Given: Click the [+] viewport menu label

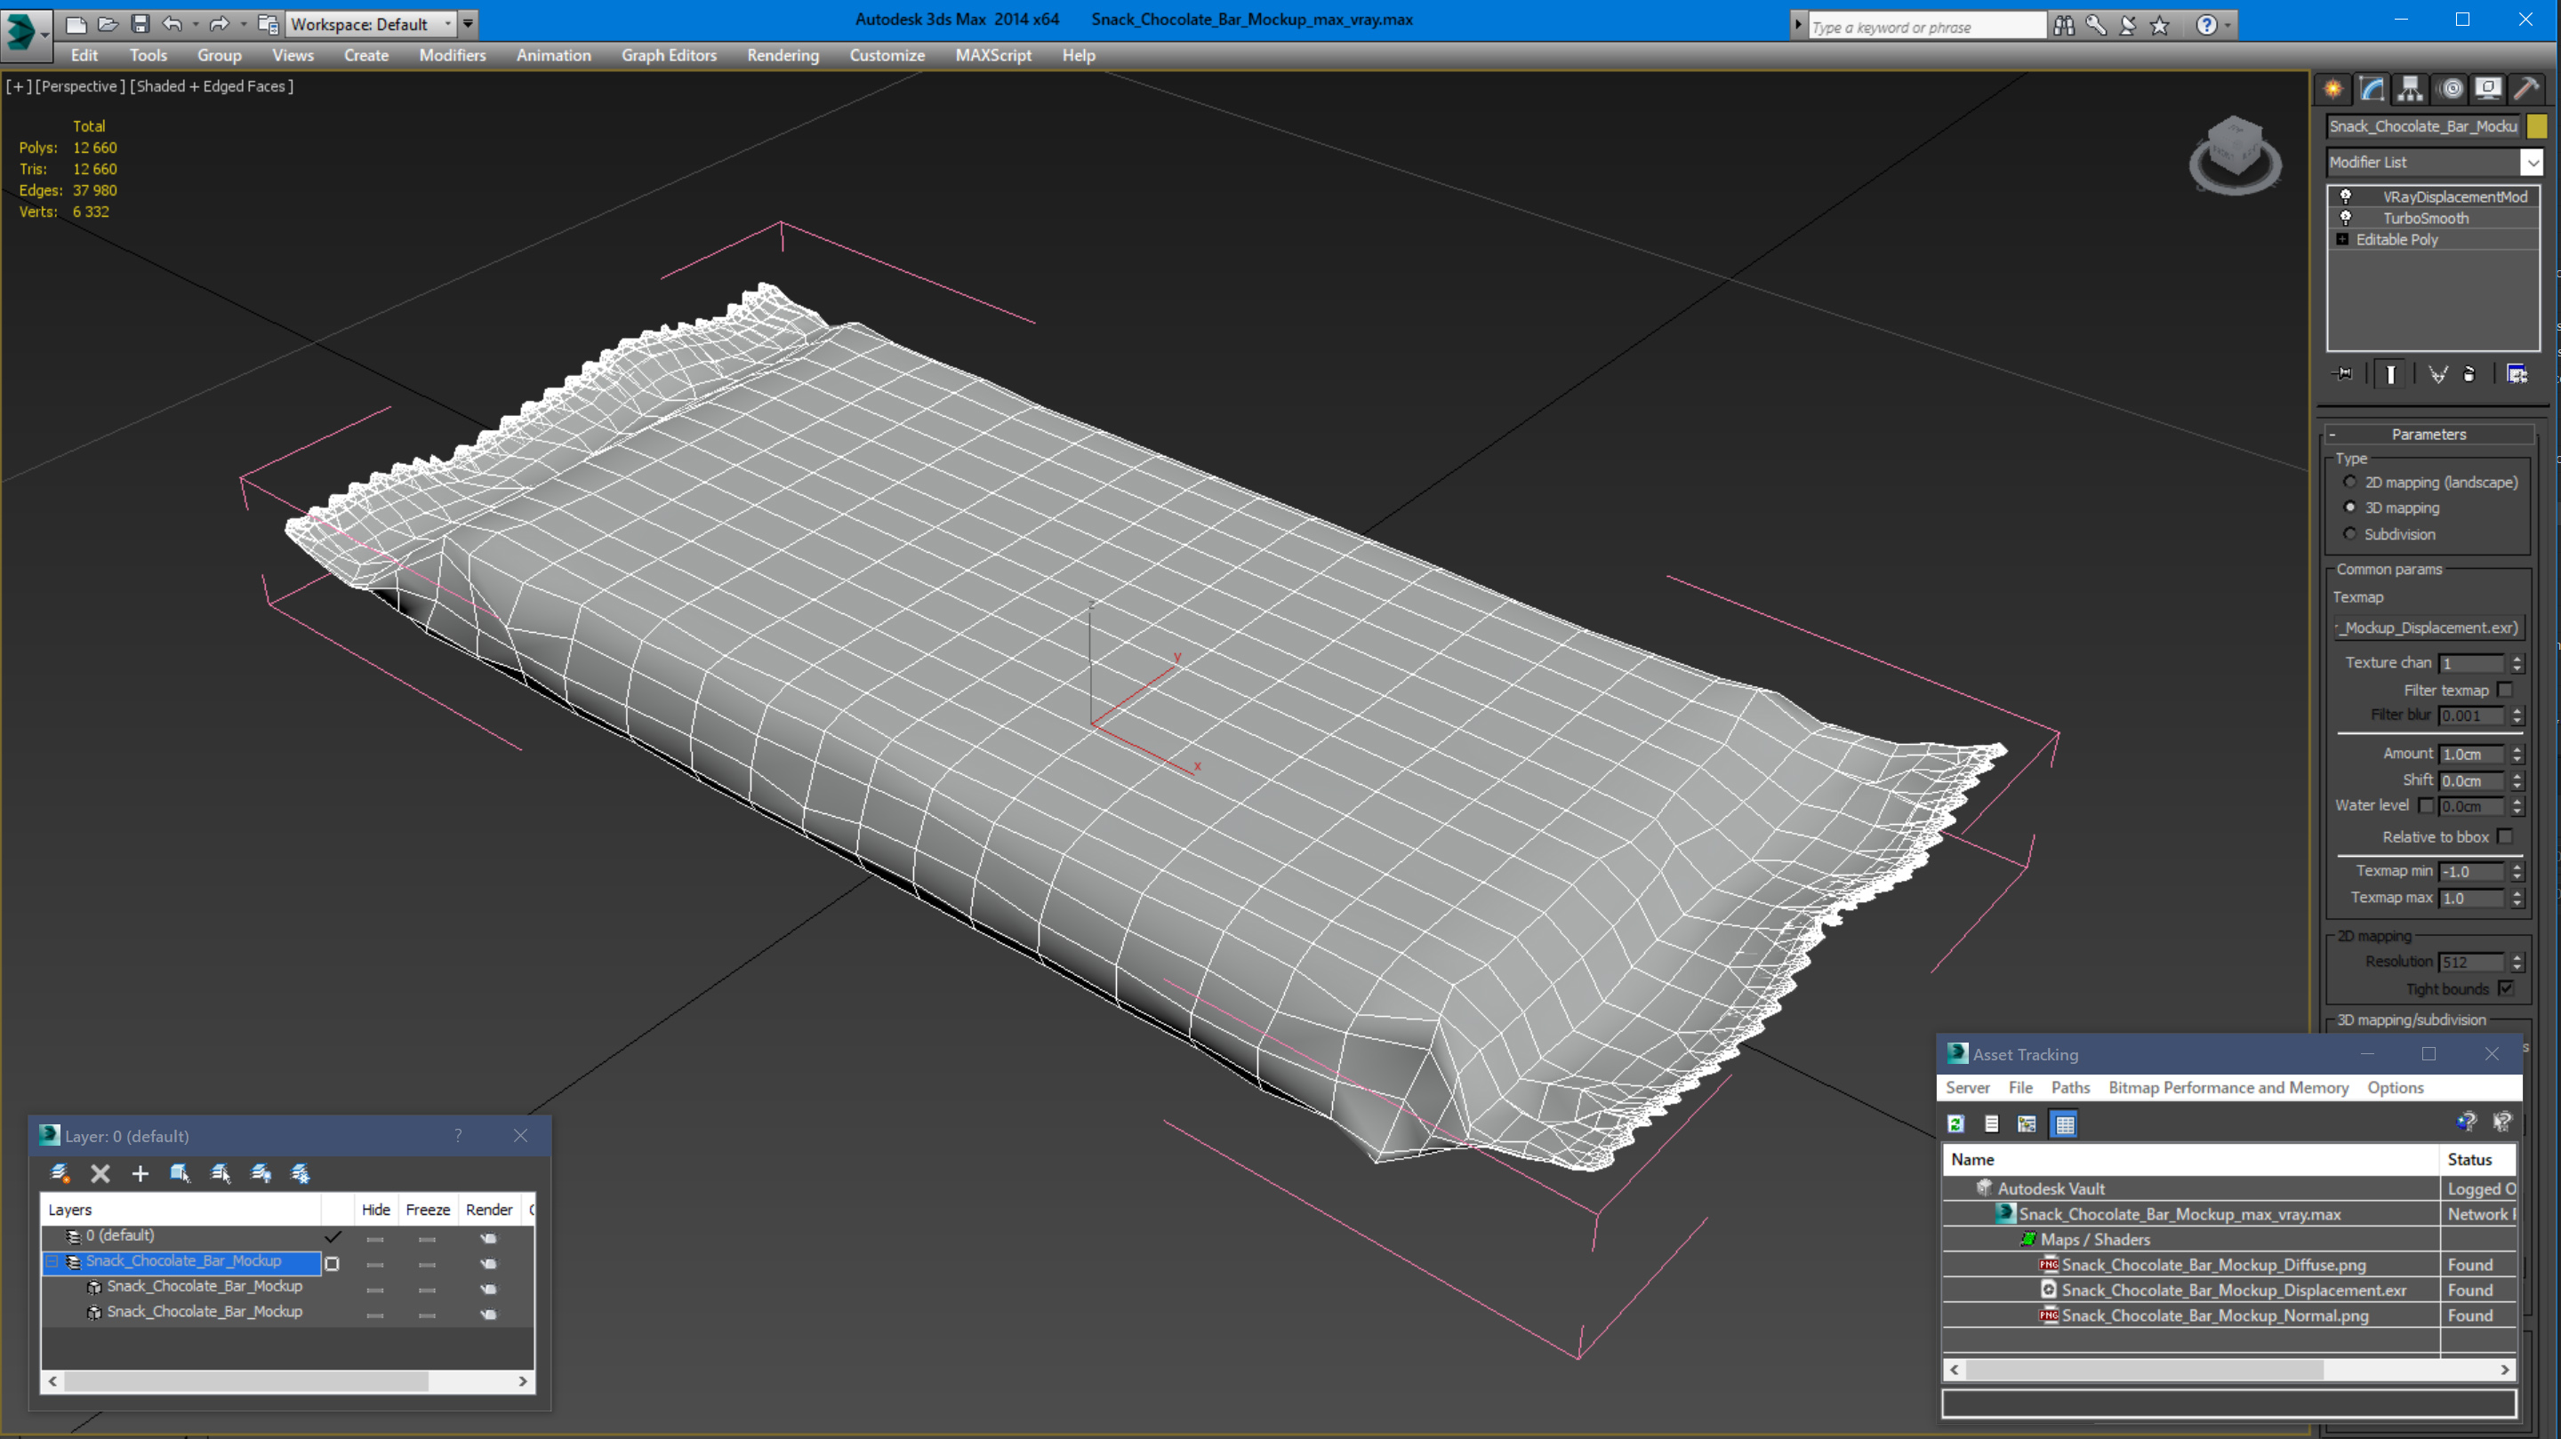Looking at the screenshot, I should point(18,86).
